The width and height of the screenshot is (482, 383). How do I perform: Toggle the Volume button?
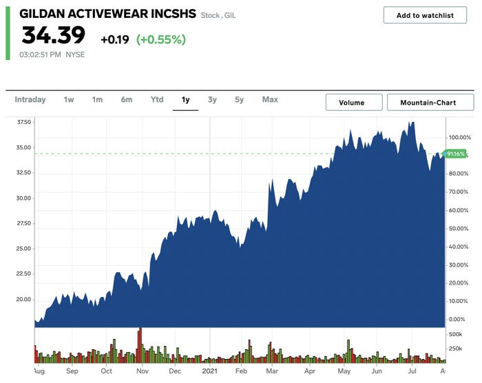point(354,102)
